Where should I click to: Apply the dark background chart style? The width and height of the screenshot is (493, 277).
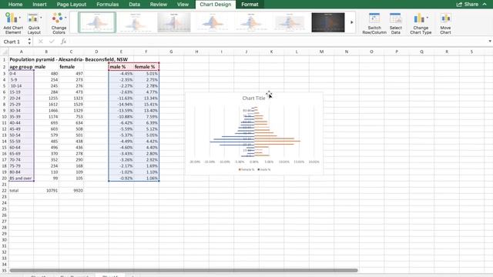tap(328, 22)
